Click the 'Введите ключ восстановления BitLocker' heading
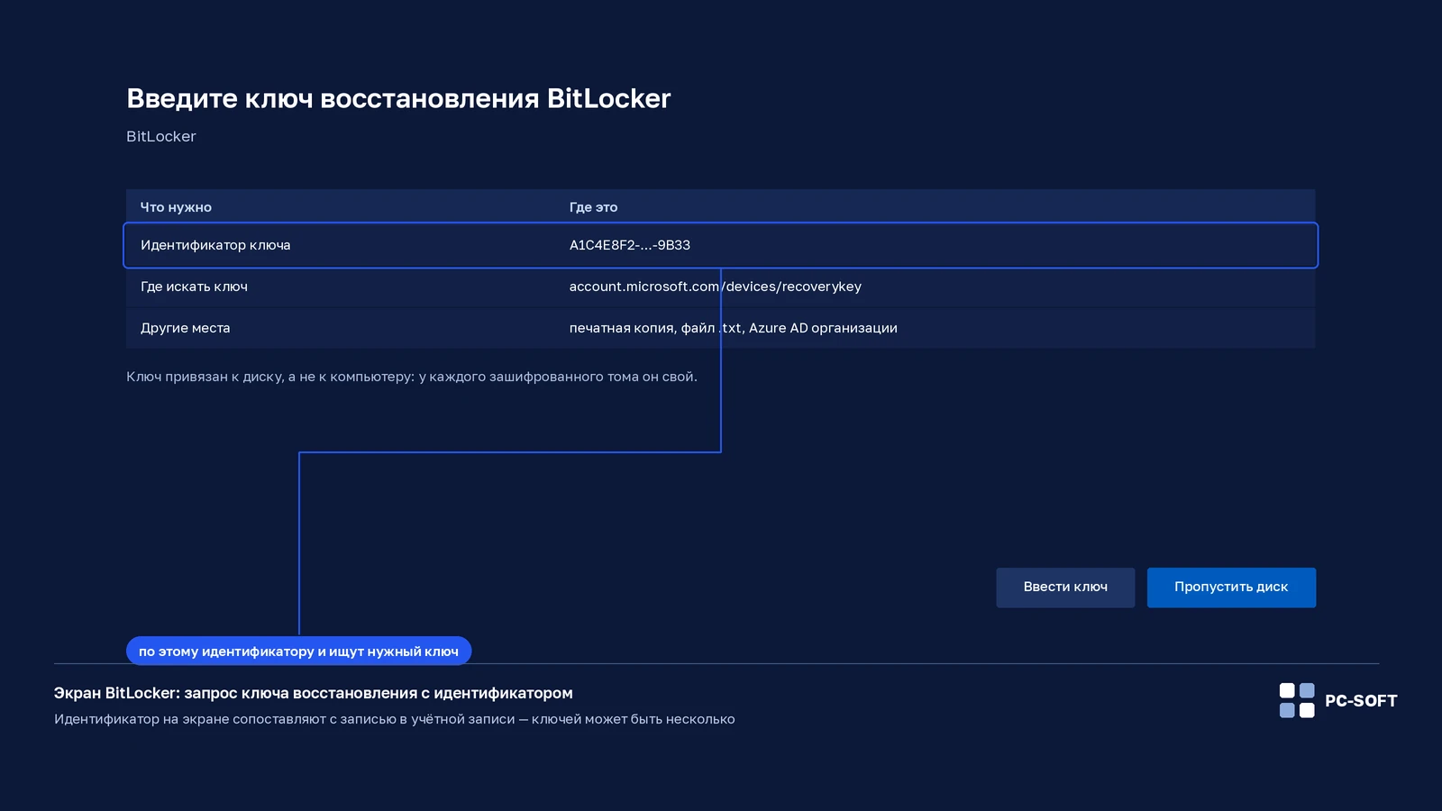Viewport: 1442px width, 811px height. coord(398,98)
